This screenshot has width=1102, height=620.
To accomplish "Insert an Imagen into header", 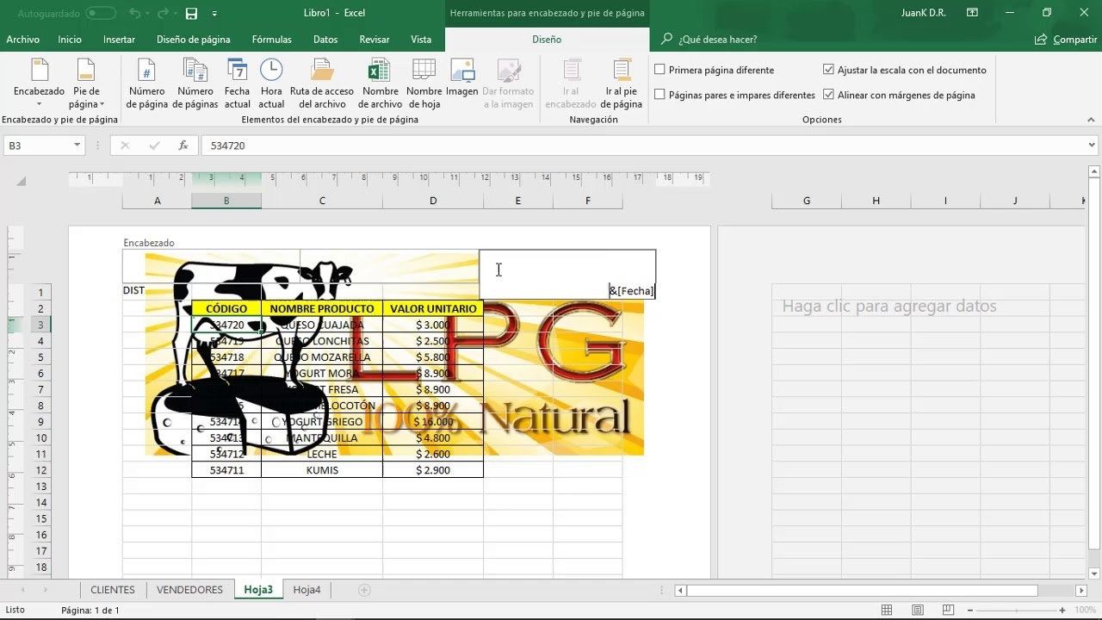I will click(x=462, y=78).
